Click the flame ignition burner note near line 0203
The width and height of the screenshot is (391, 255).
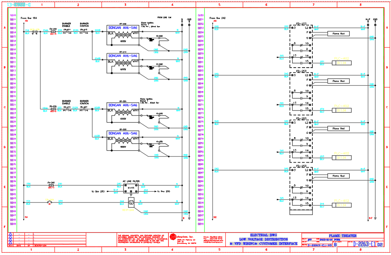(x=151, y=25)
